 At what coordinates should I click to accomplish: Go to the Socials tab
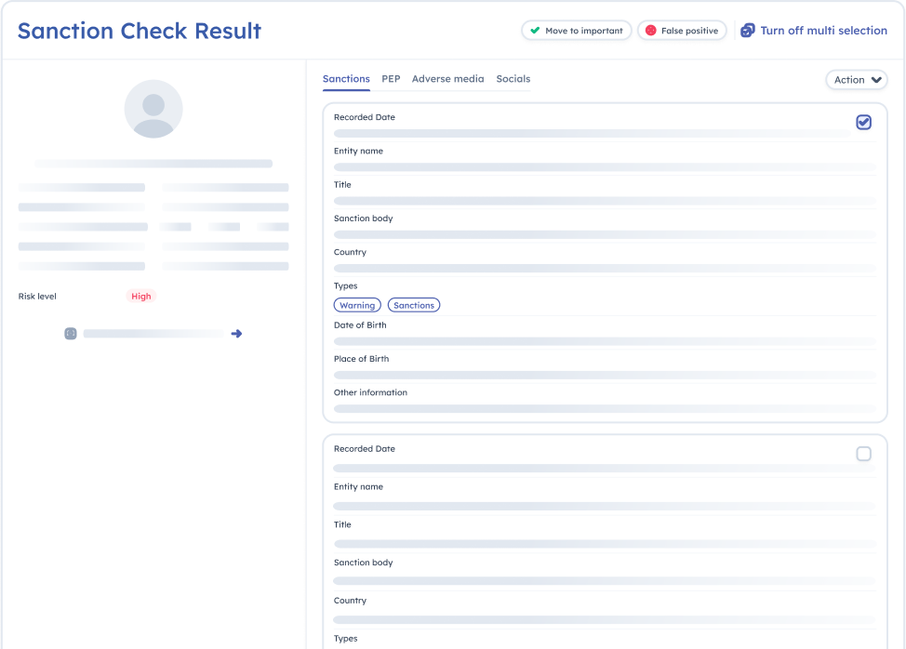[x=513, y=79]
